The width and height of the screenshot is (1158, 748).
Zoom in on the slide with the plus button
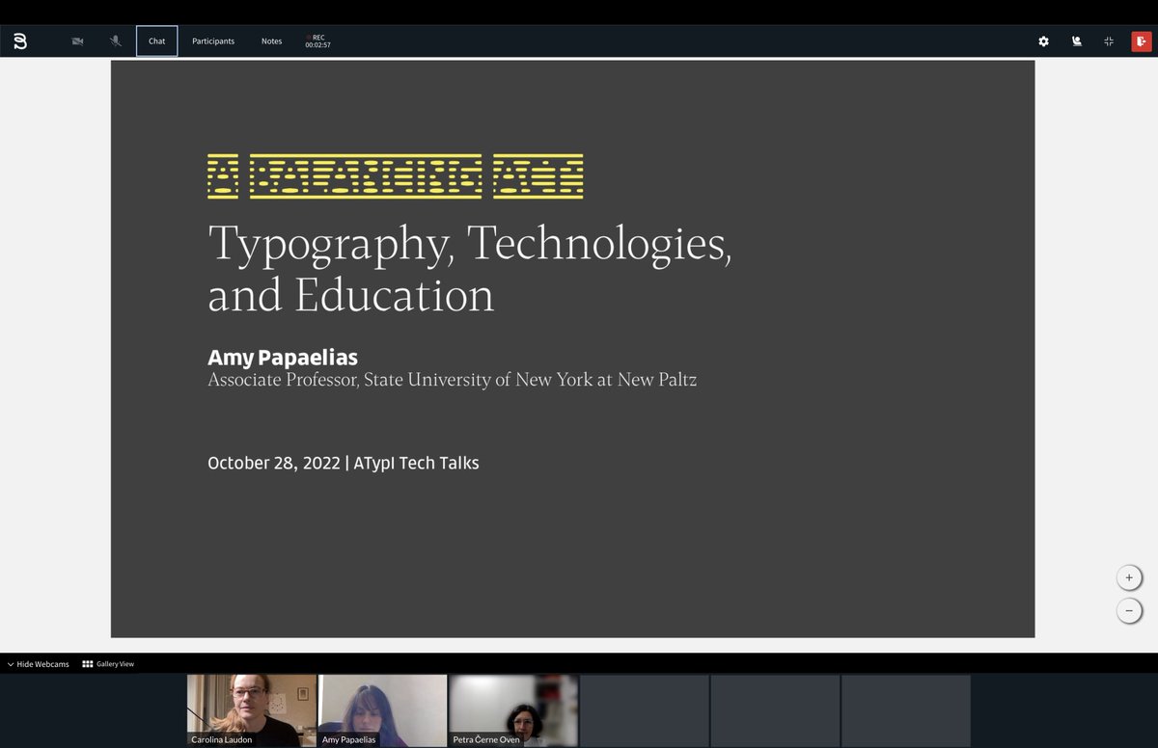[x=1129, y=576]
